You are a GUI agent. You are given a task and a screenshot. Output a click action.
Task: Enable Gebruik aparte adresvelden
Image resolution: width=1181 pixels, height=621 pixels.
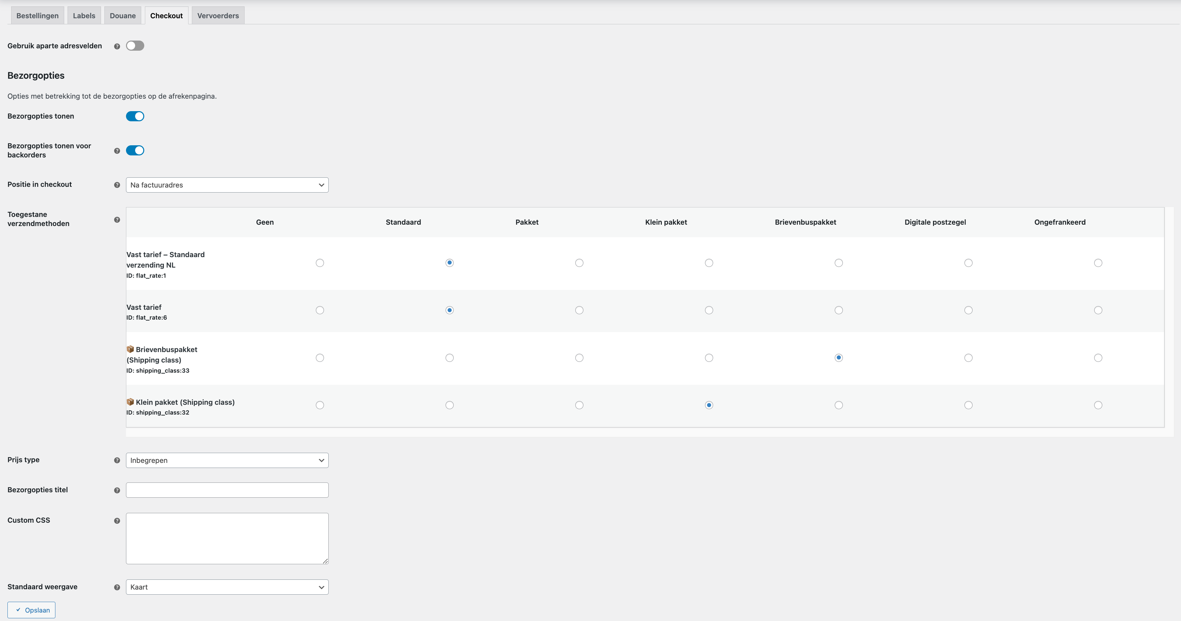[x=135, y=45]
